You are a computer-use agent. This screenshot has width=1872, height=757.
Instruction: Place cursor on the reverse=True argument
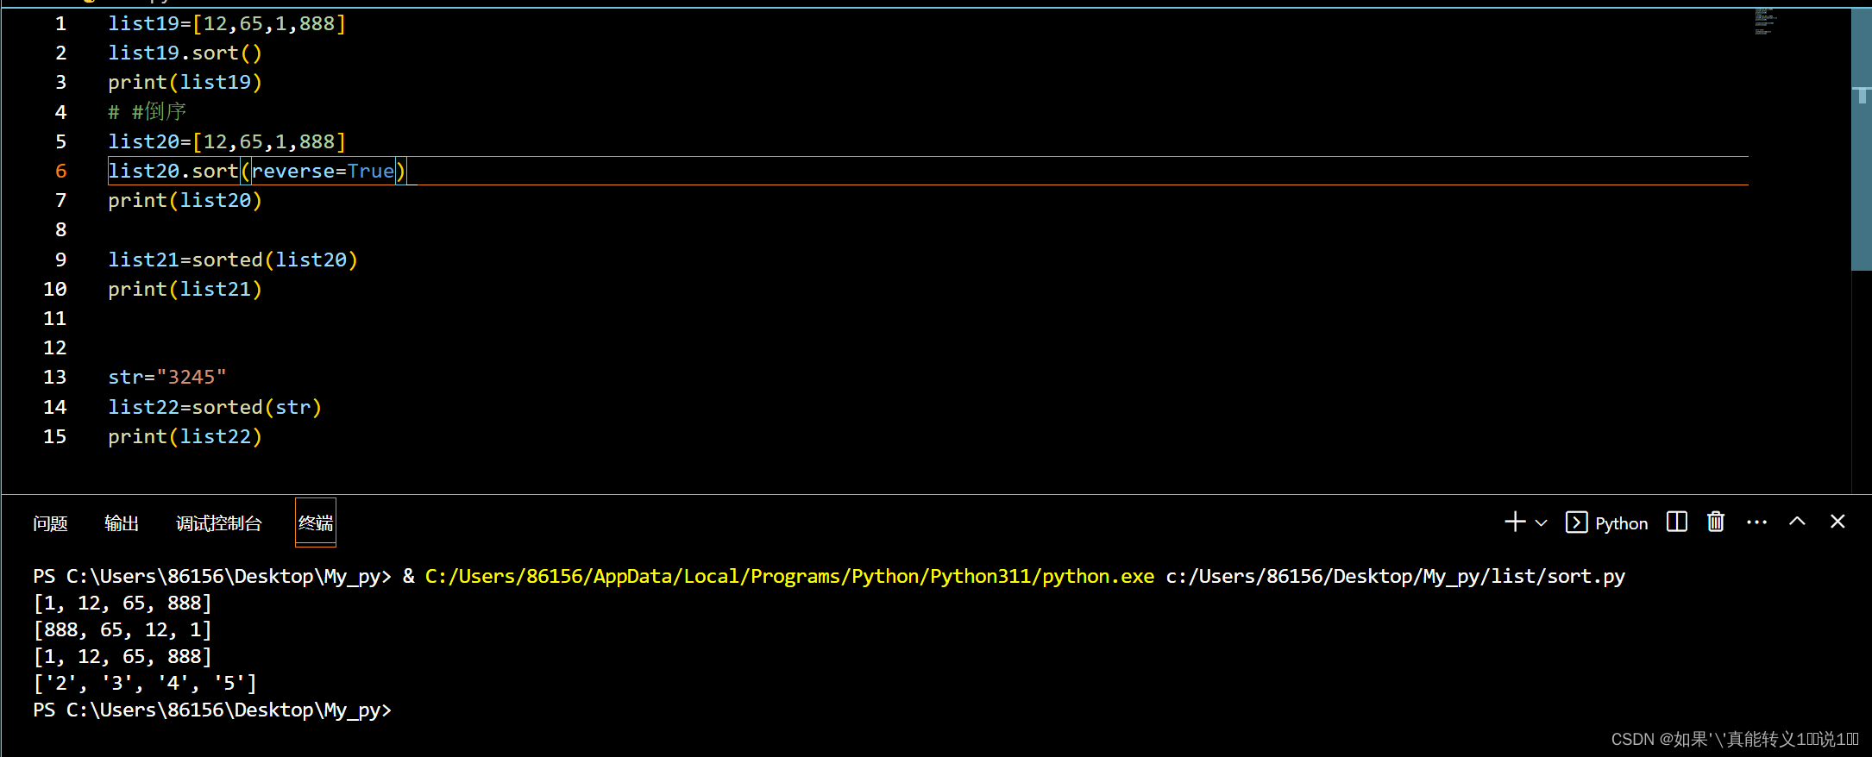(x=323, y=171)
